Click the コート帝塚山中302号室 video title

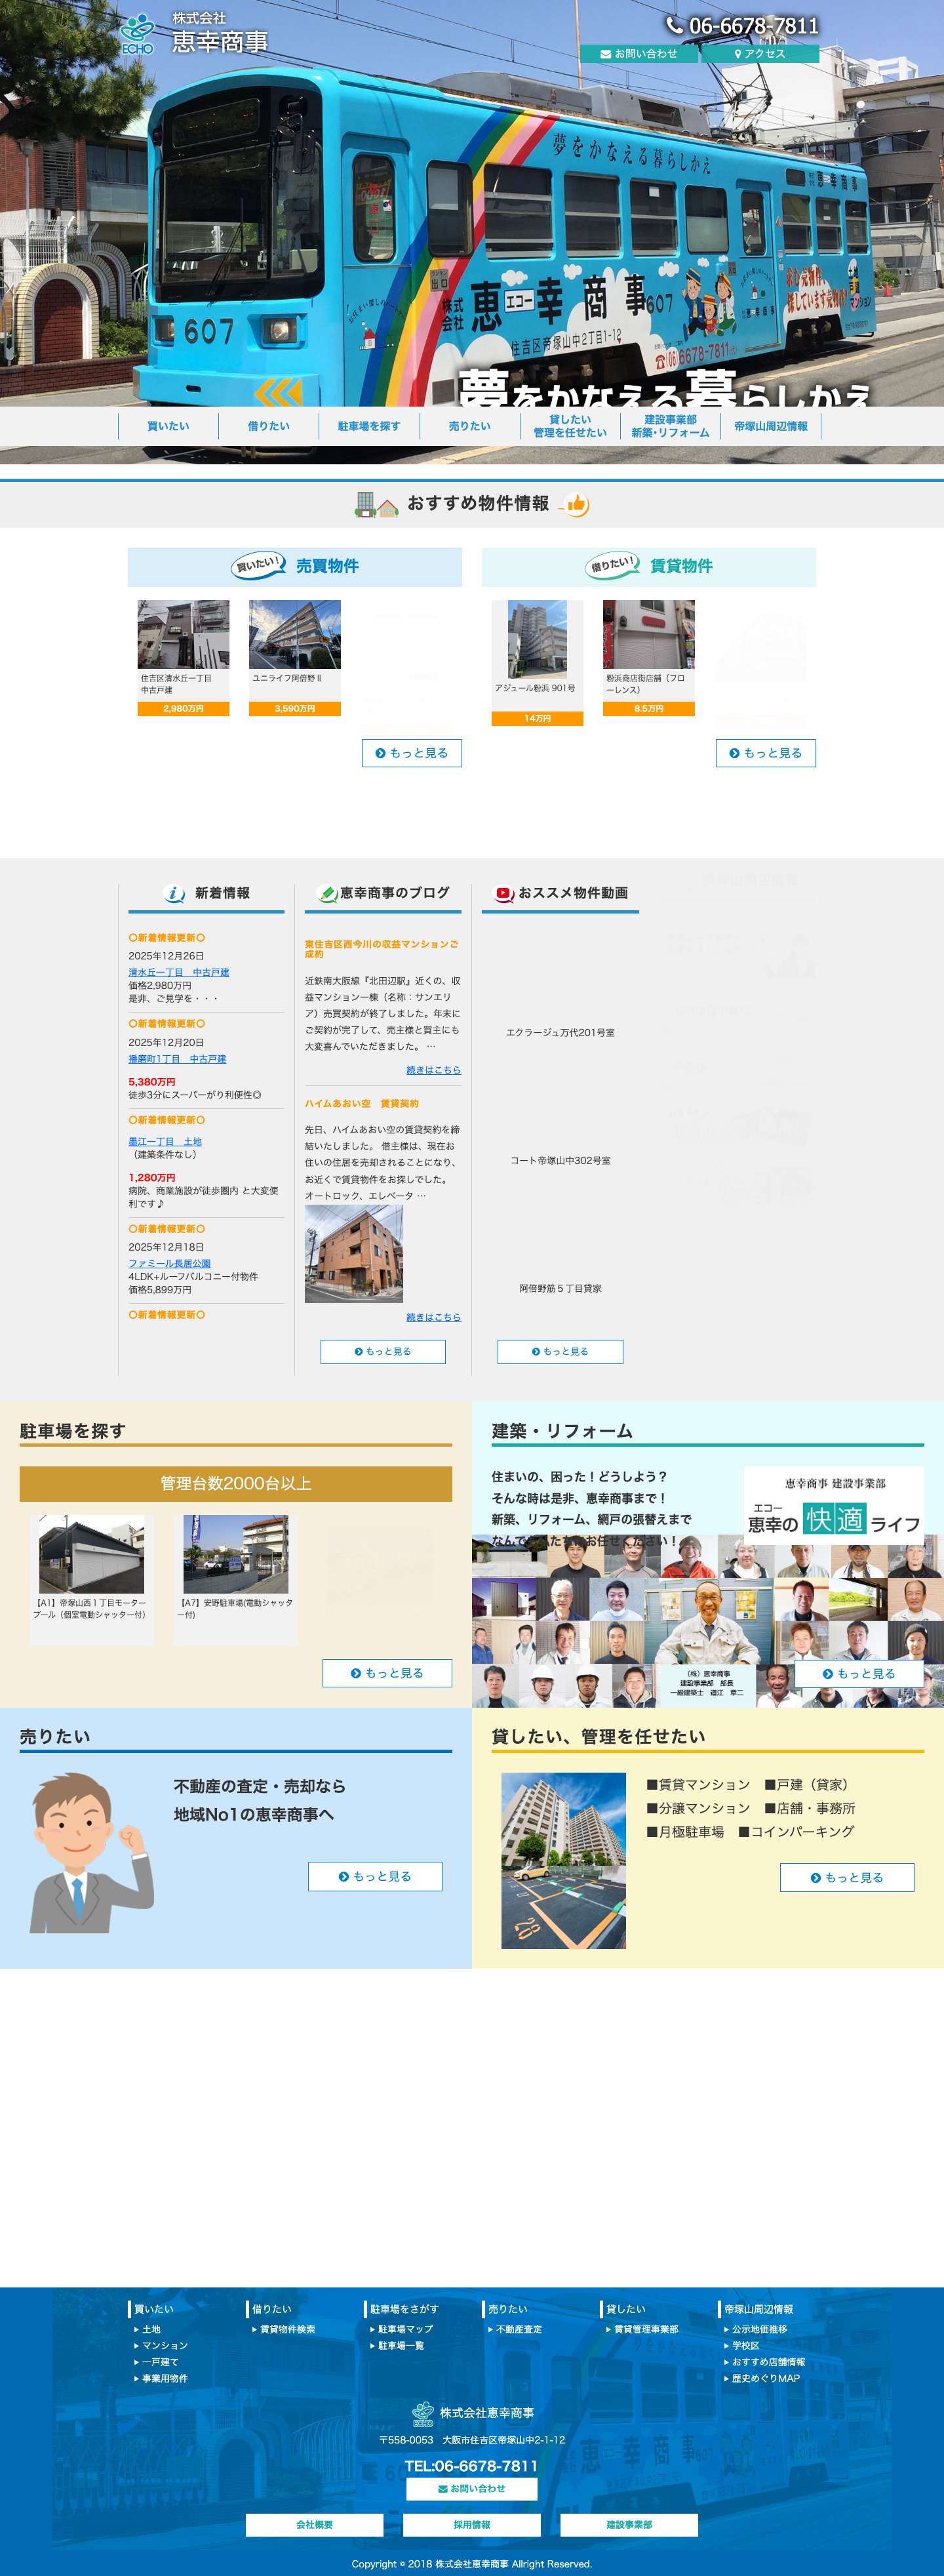560,1161
